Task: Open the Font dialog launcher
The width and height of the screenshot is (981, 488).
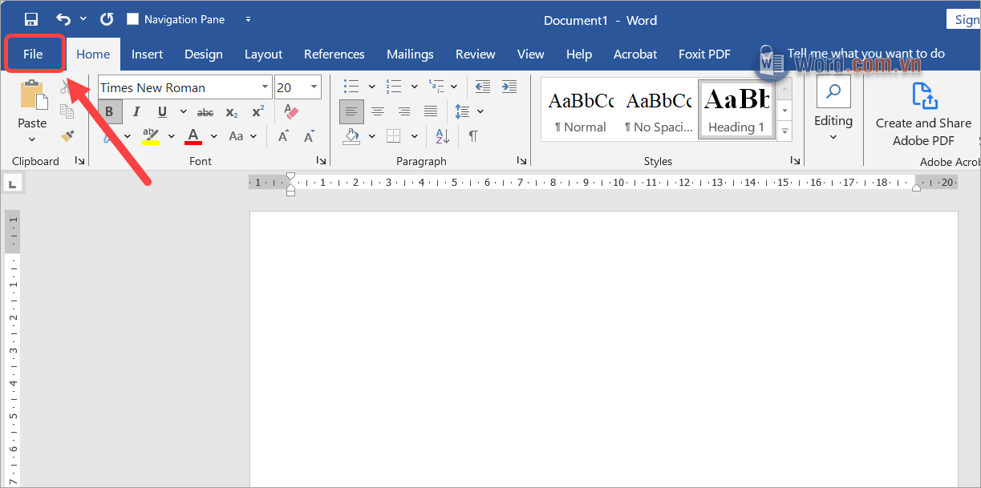Action: click(x=320, y=161)
